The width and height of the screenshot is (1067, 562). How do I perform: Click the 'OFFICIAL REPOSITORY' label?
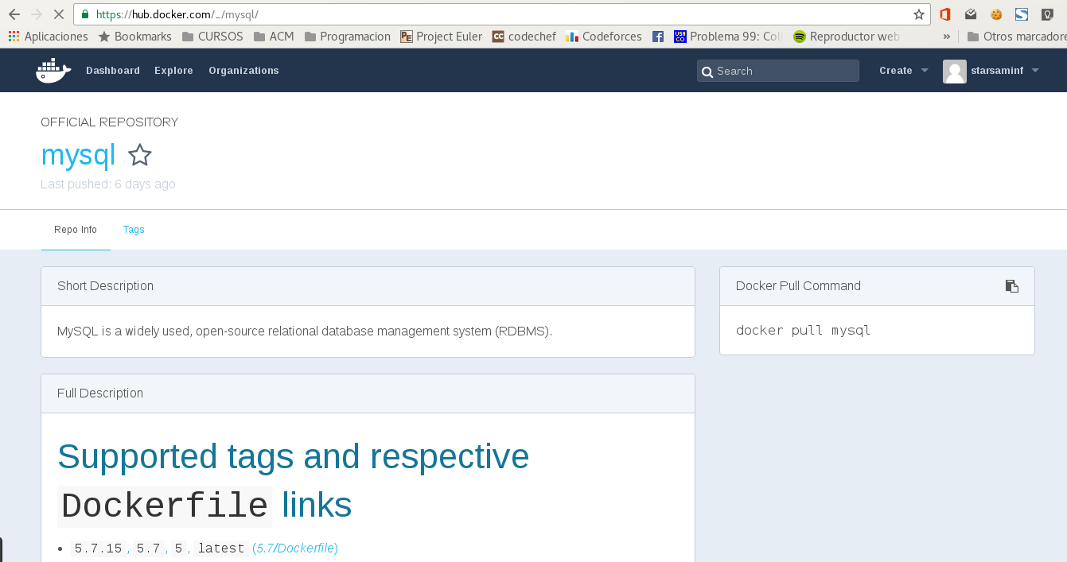[110, 122]
